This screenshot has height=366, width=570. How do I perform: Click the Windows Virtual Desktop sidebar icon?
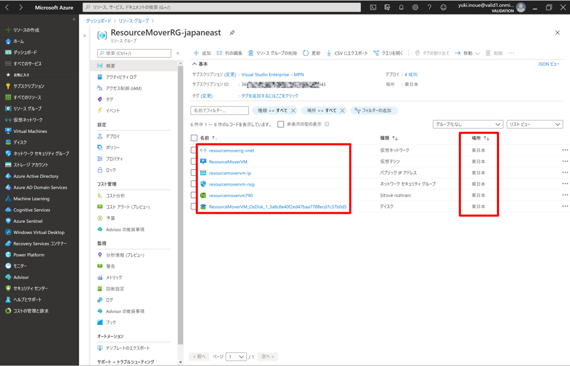[8, 232]
